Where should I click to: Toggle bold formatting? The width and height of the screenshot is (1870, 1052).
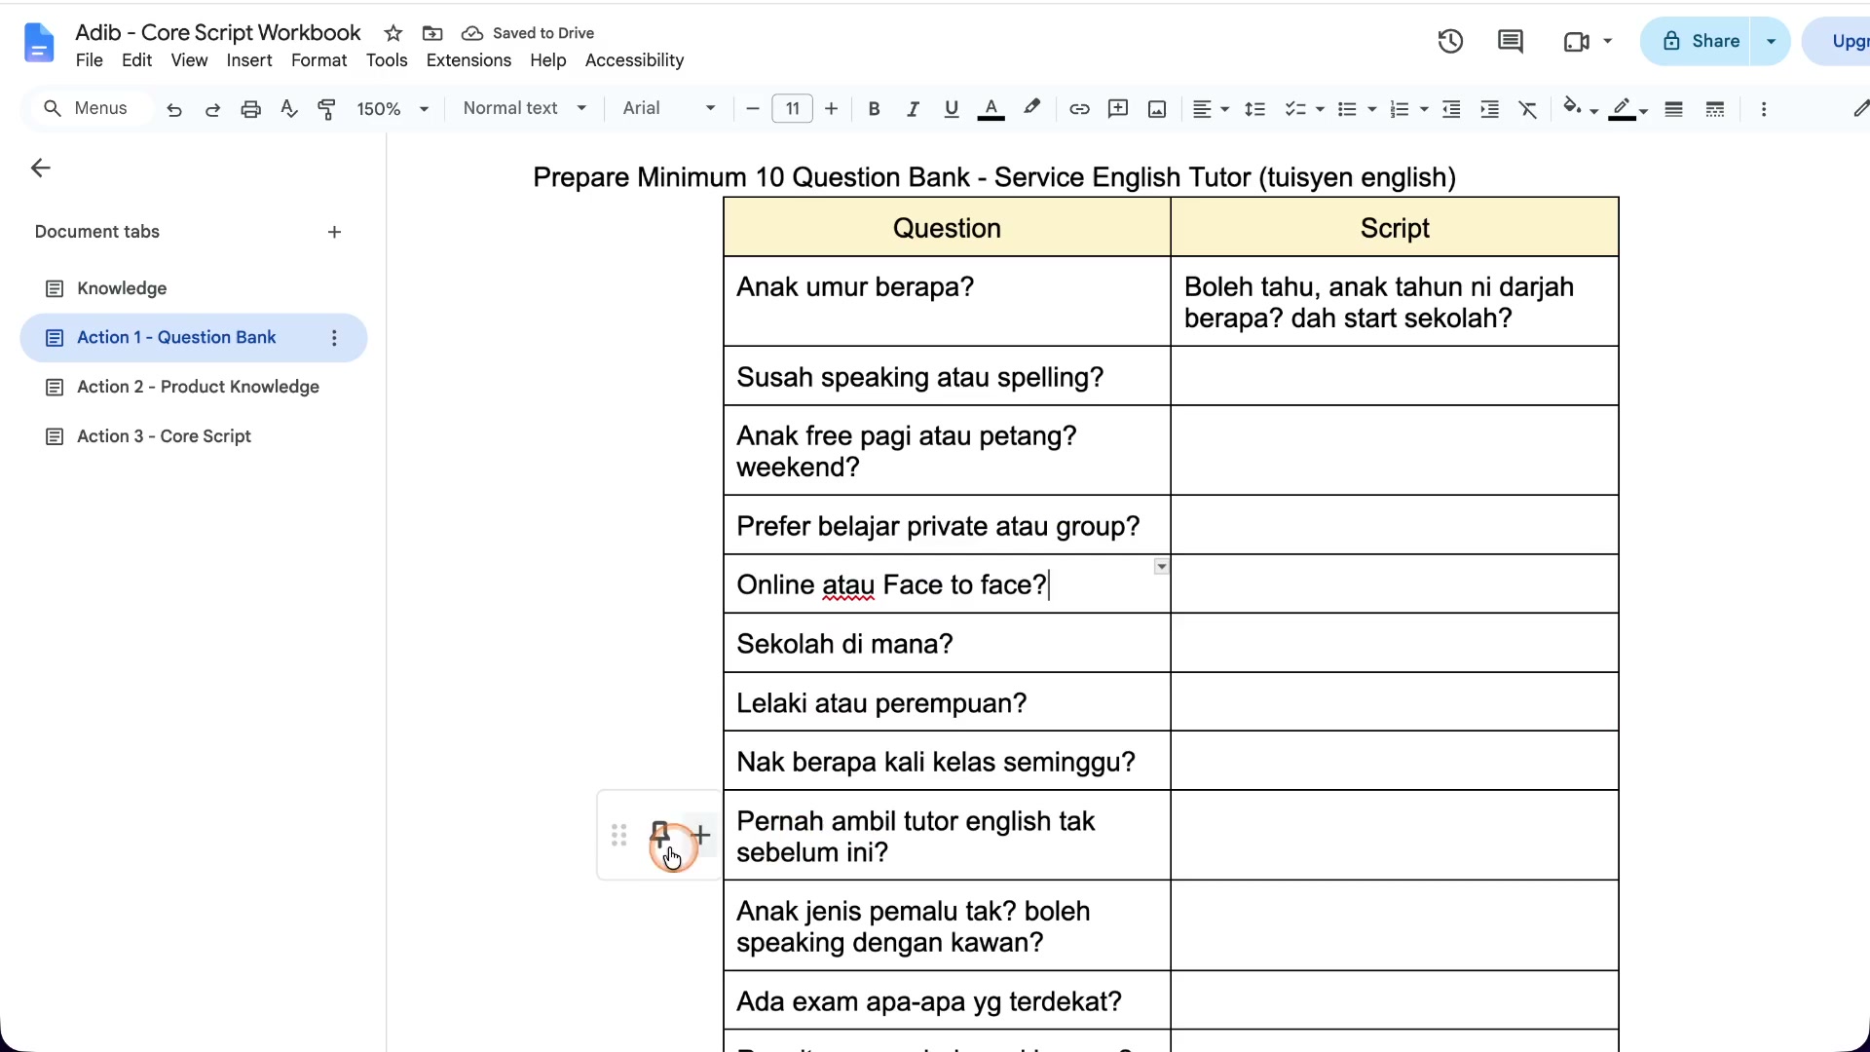(x=874, y=109)
